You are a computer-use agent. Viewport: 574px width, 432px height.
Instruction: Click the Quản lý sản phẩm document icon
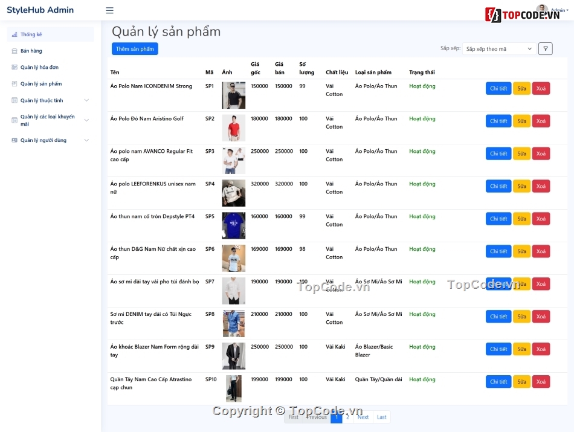click(15, 83)
